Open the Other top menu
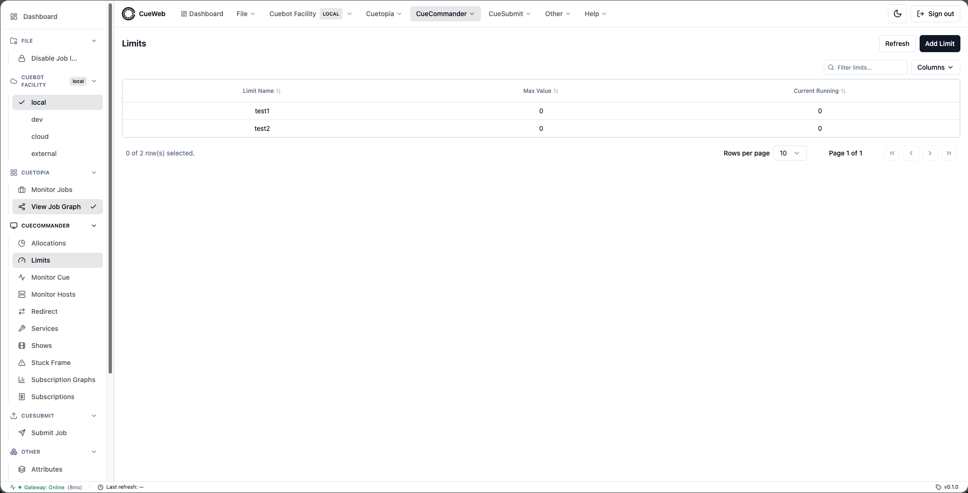 pos(557,14)
